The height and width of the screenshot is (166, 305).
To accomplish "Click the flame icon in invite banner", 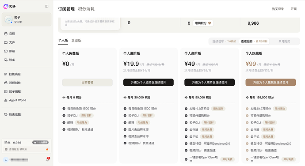I will [x=47, y=149].
